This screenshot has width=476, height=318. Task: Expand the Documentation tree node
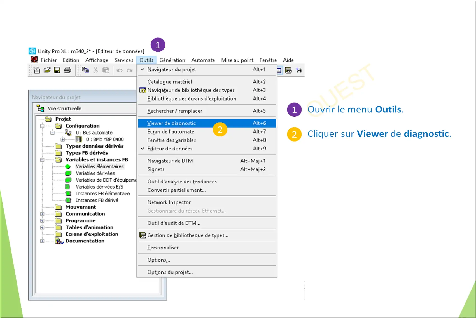click(42, 241)
